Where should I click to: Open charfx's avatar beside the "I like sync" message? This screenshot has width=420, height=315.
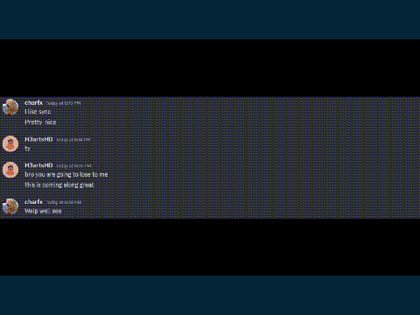click(x=10, y=107)
